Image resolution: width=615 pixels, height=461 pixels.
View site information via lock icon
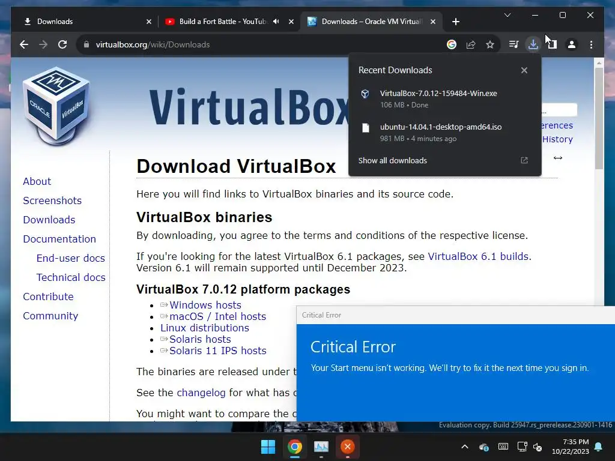(x=86, y=44)
